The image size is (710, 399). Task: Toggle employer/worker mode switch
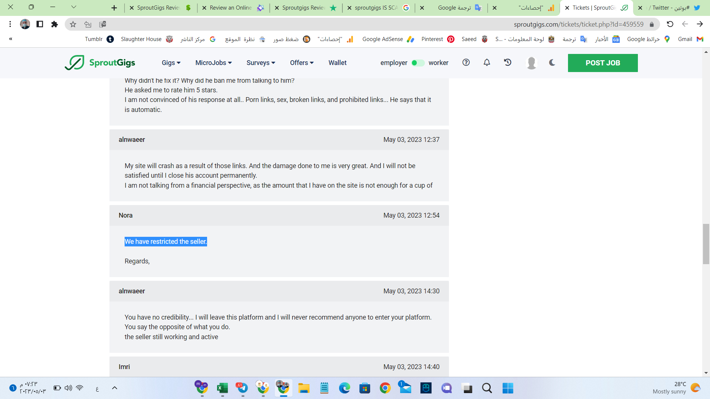click(418, 63)
